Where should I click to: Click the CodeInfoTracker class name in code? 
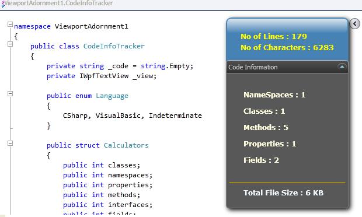(114, 46)
